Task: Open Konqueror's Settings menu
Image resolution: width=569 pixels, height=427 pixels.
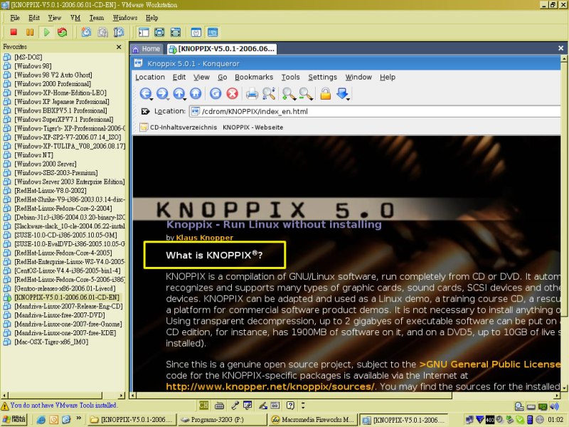Action: (322, 77)
